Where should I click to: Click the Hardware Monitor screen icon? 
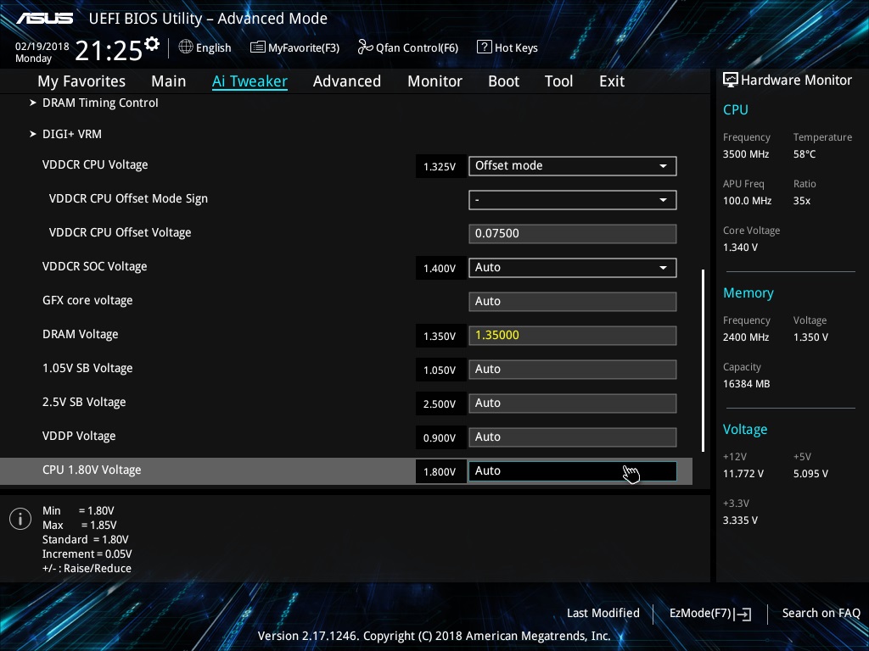pyautogui.click(x=731, y=81)
